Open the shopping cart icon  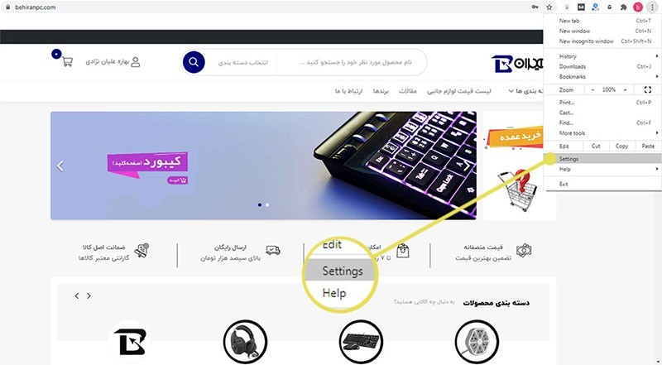(67, 62)
